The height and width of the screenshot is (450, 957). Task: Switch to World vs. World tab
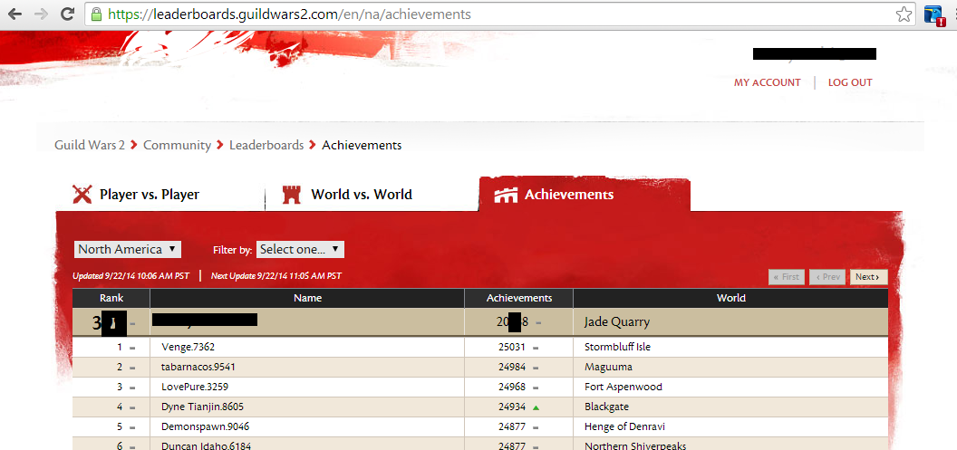pos(362,195)
